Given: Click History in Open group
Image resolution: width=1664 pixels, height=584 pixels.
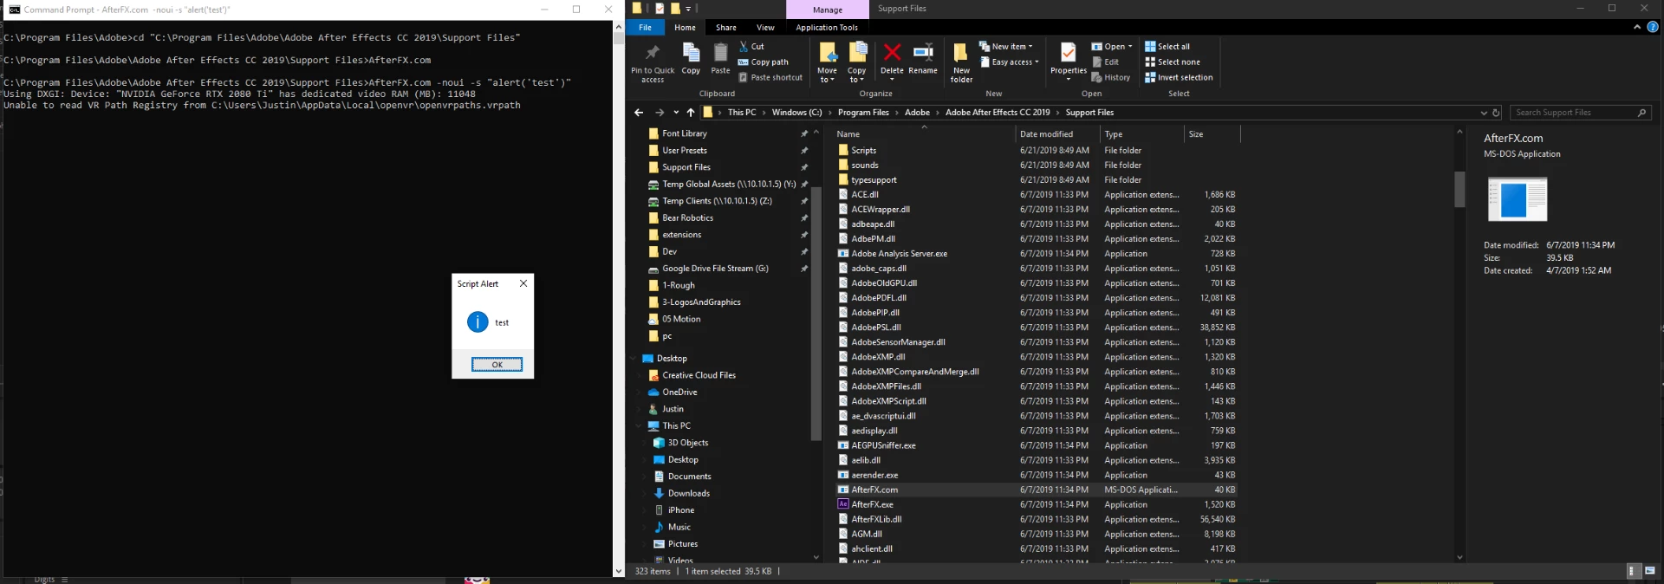Looking at the screenshot, I should 1111,78.
